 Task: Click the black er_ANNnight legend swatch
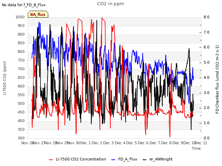pos(144,160)
